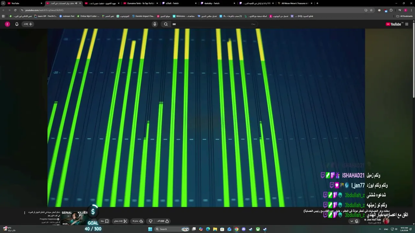Open All Bookmarks folder
This screenshot has height=233, width=415.
(x=404, y=16)
